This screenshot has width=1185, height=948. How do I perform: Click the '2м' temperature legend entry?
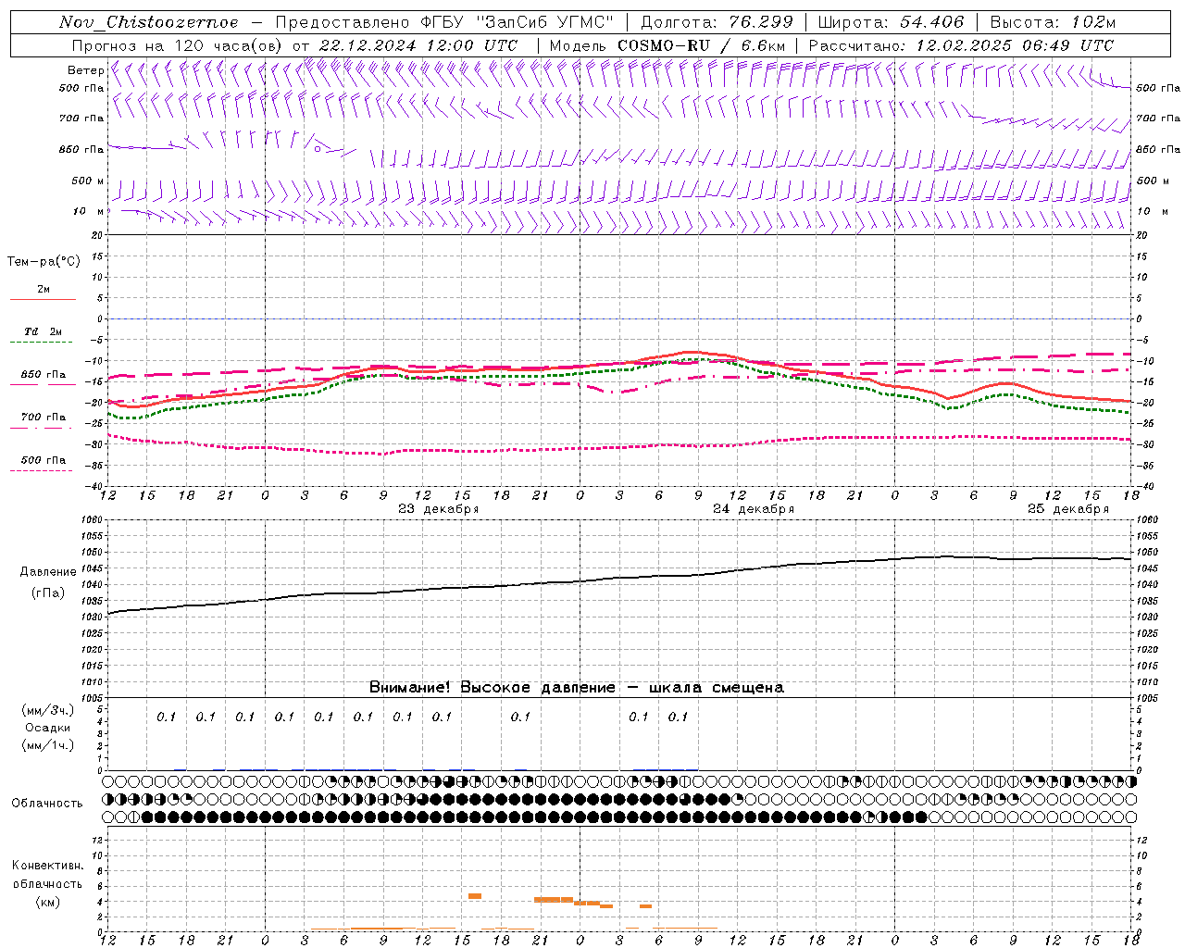click(44, 290)
